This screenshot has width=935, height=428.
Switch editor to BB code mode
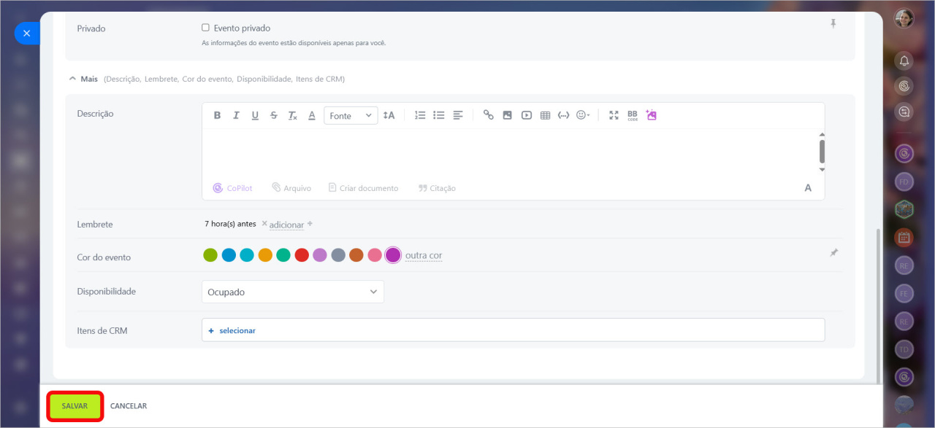click(x=633, y=115)
